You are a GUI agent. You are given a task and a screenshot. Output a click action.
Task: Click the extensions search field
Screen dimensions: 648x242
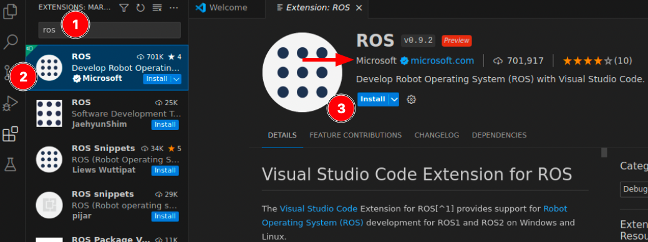click(x=110, y=30)
